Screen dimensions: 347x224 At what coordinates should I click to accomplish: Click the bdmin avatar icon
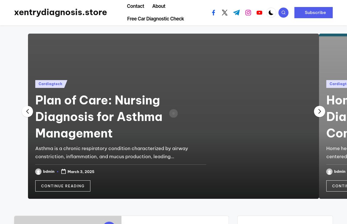coord(38,172)
